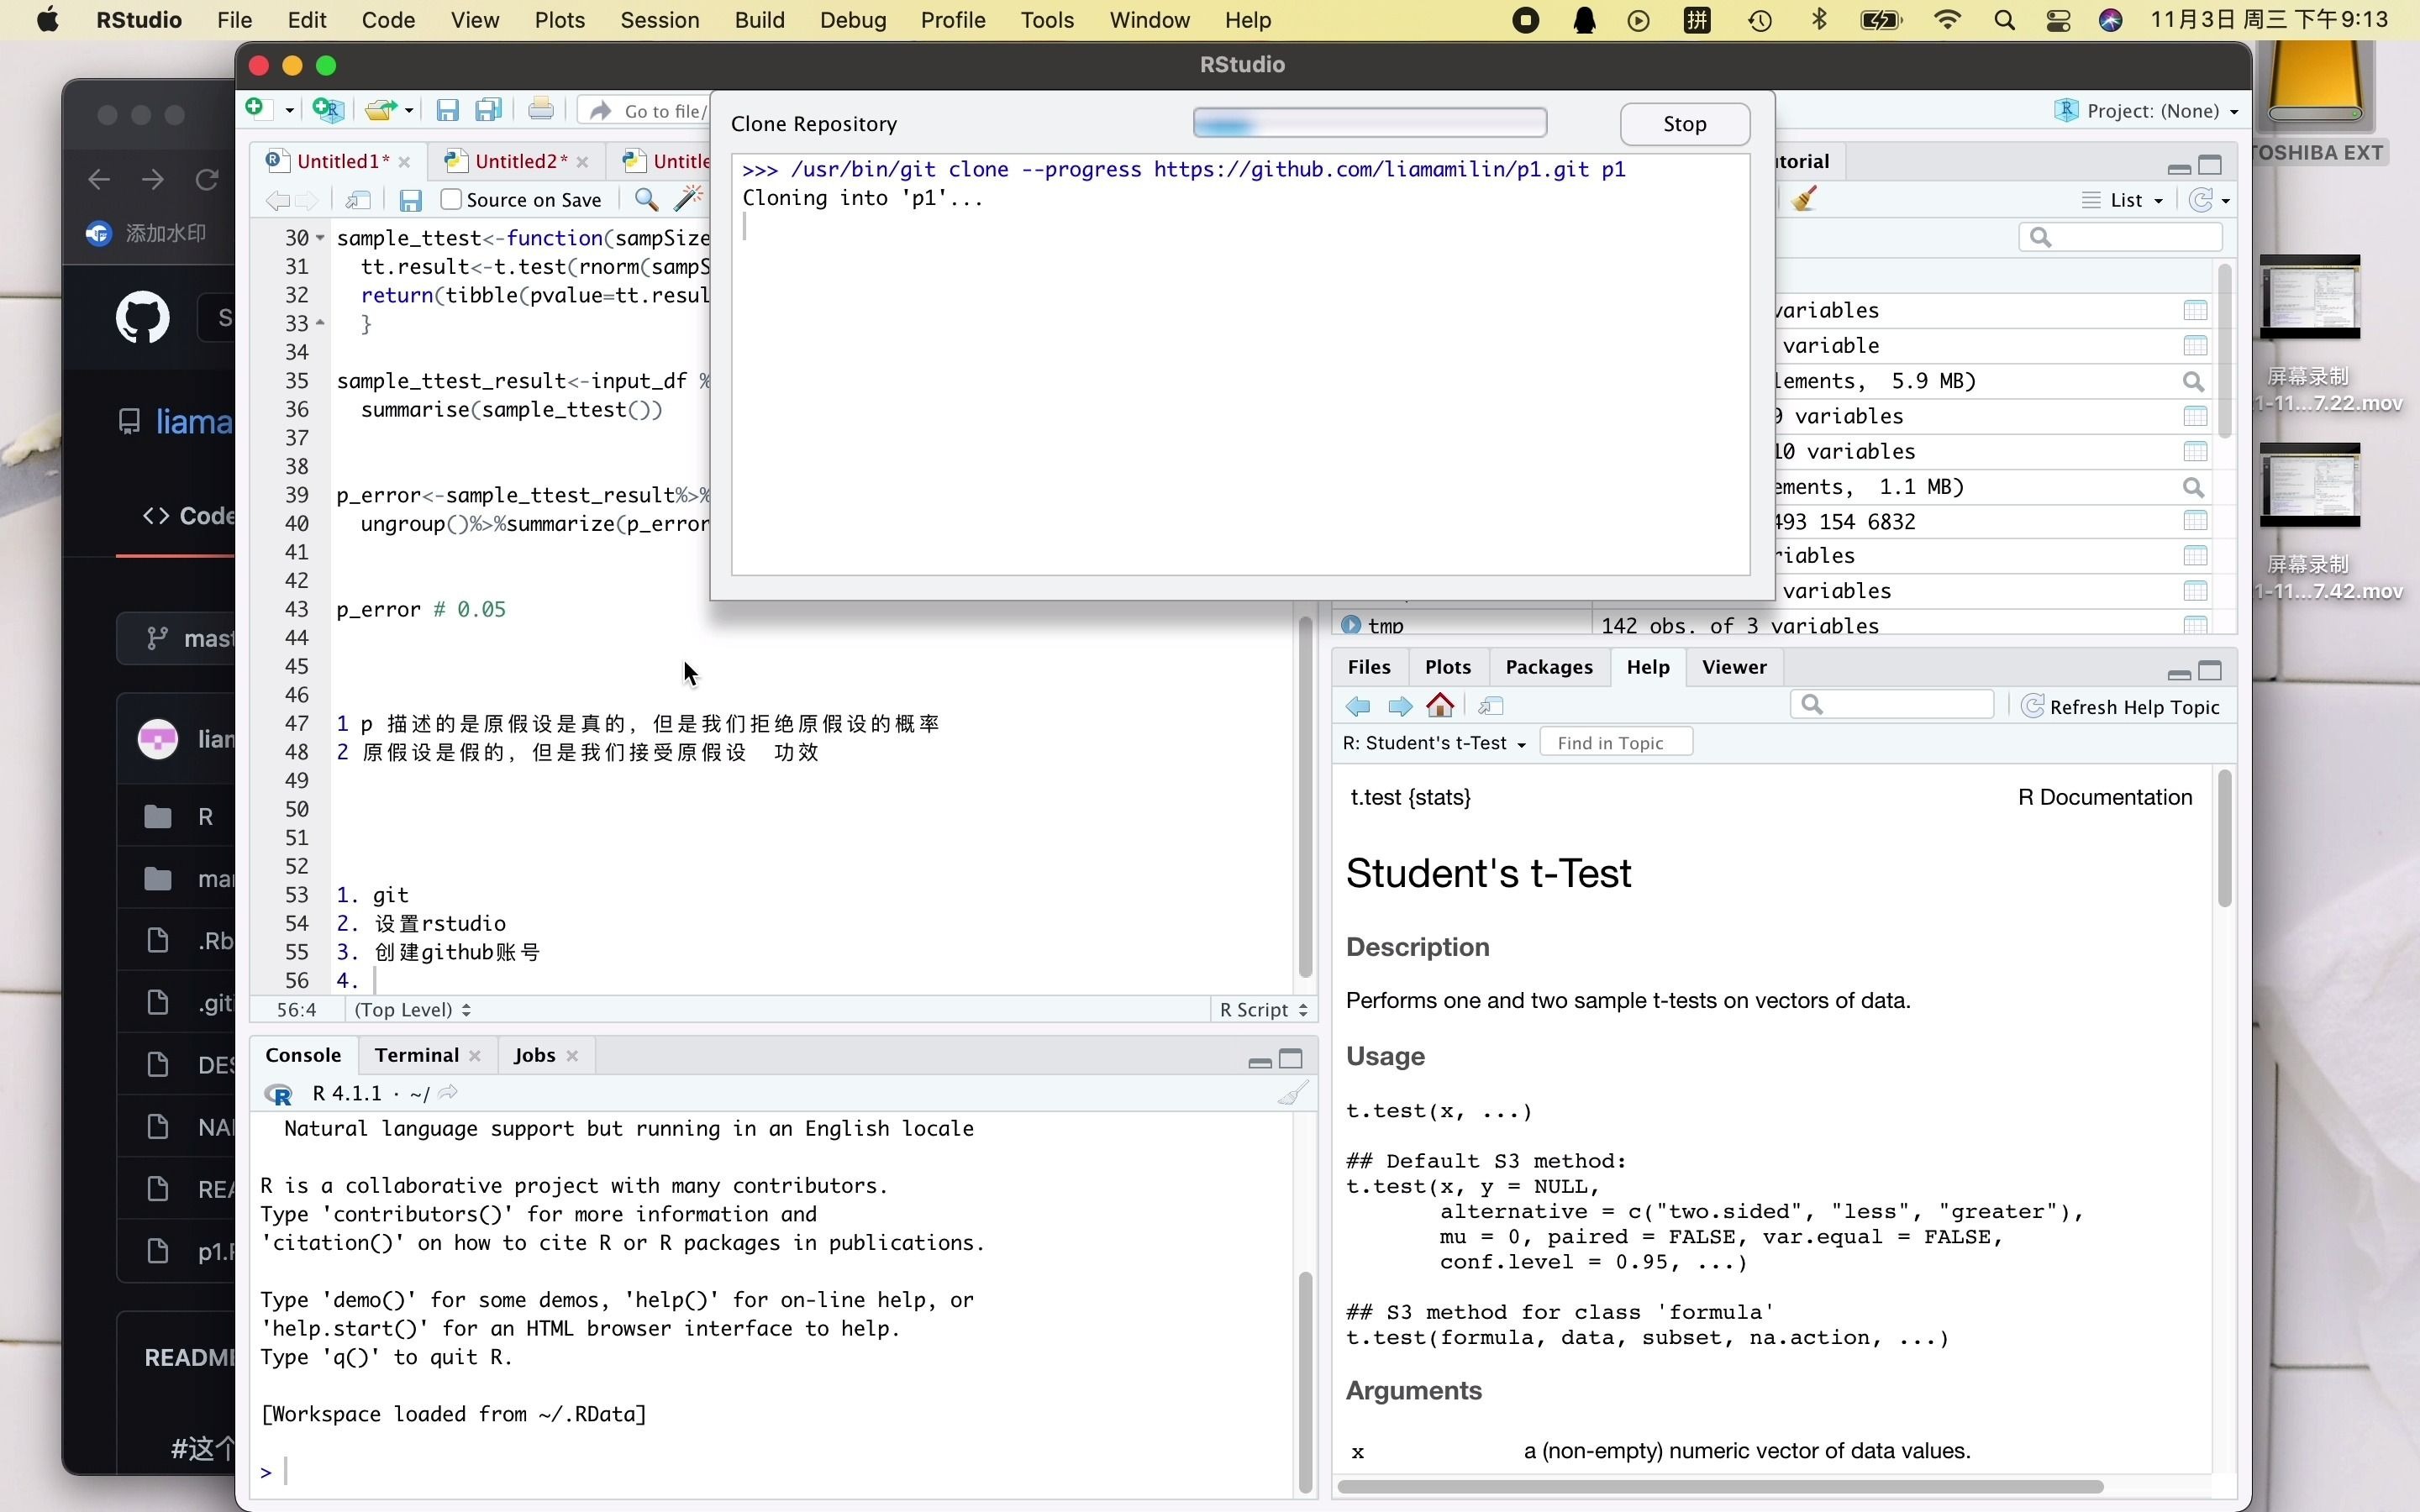Click the Clone Repository progress bar
The height and width of the screenshot is (1512, 2420).
1369,123
